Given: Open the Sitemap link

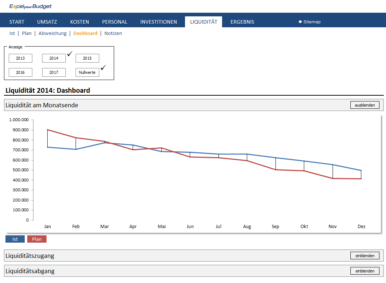Looking at the screenshot, I should click(x=312, y=22).
